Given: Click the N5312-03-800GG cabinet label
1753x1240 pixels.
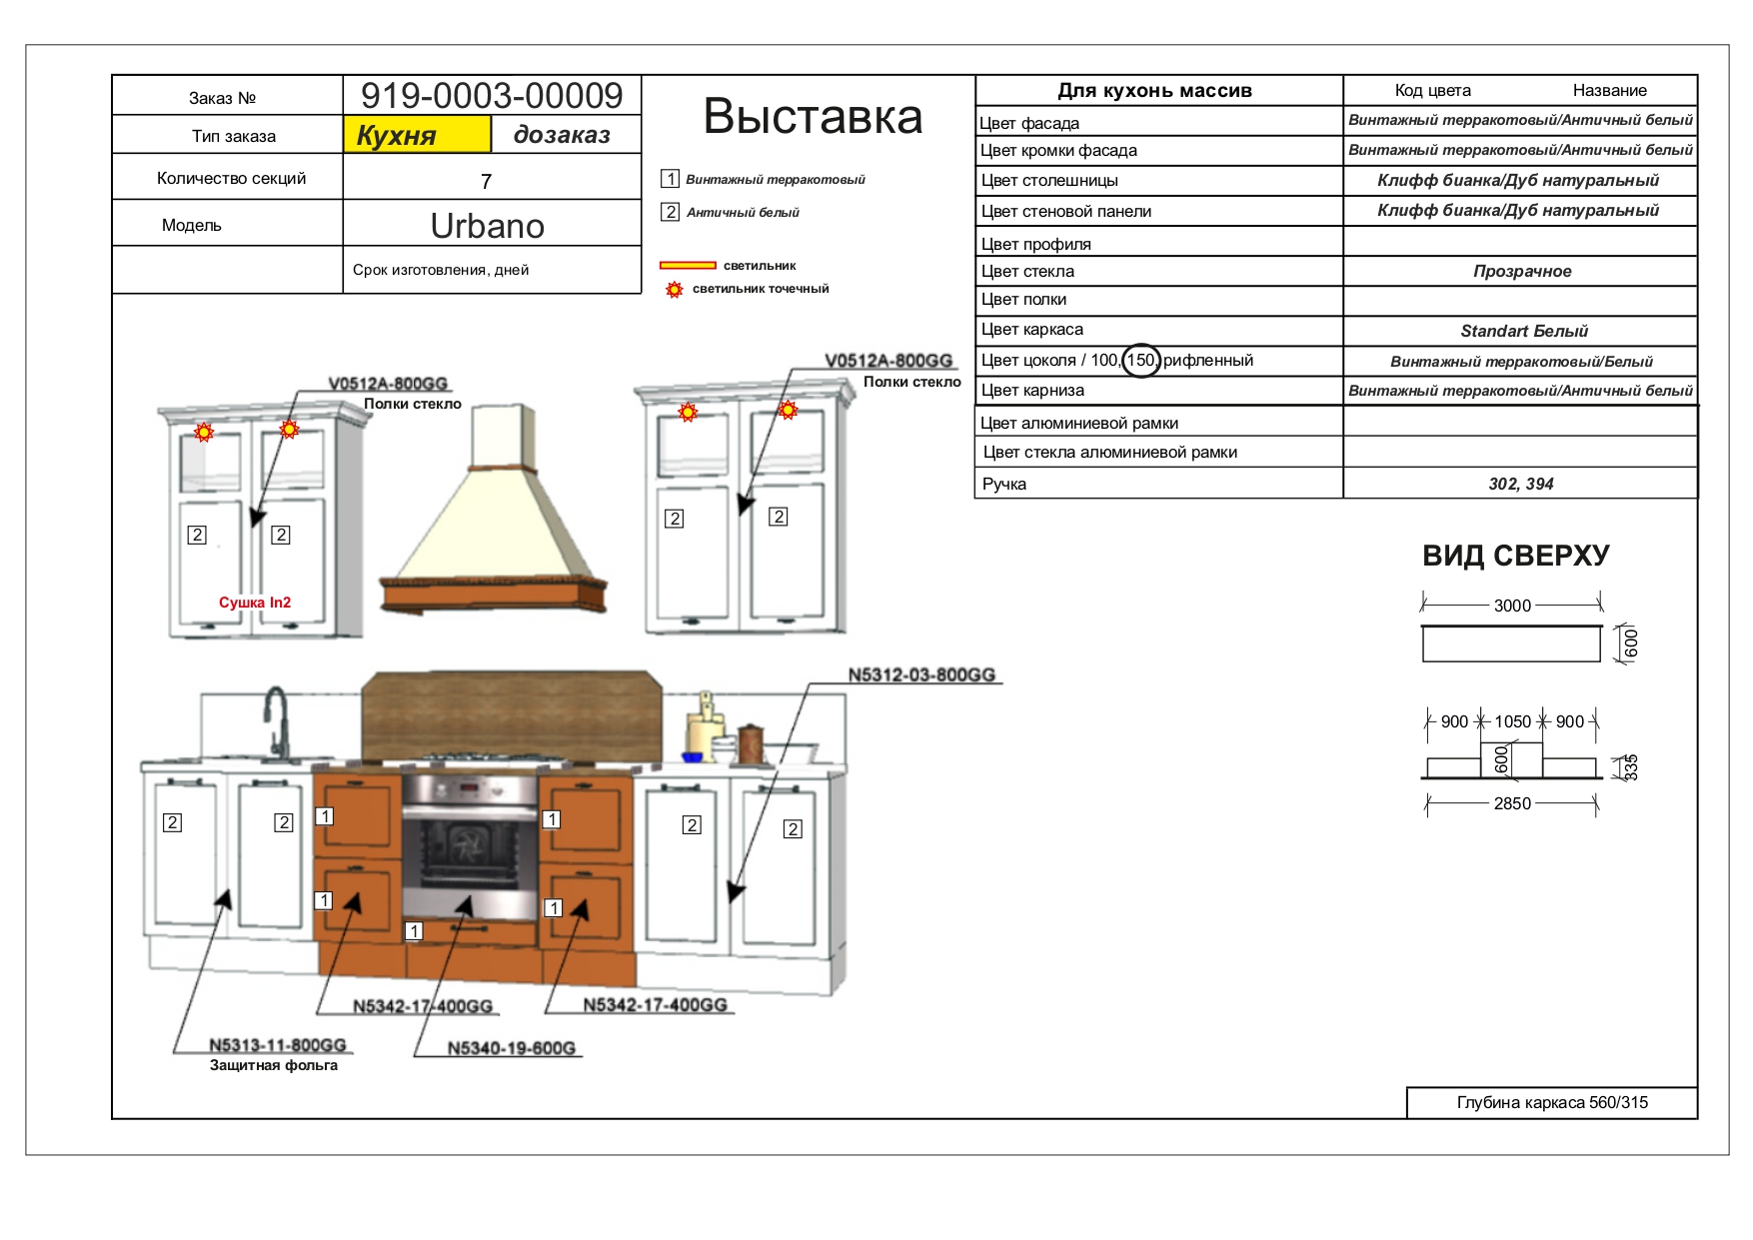Looking at the screenshot, I should (921, 675).
